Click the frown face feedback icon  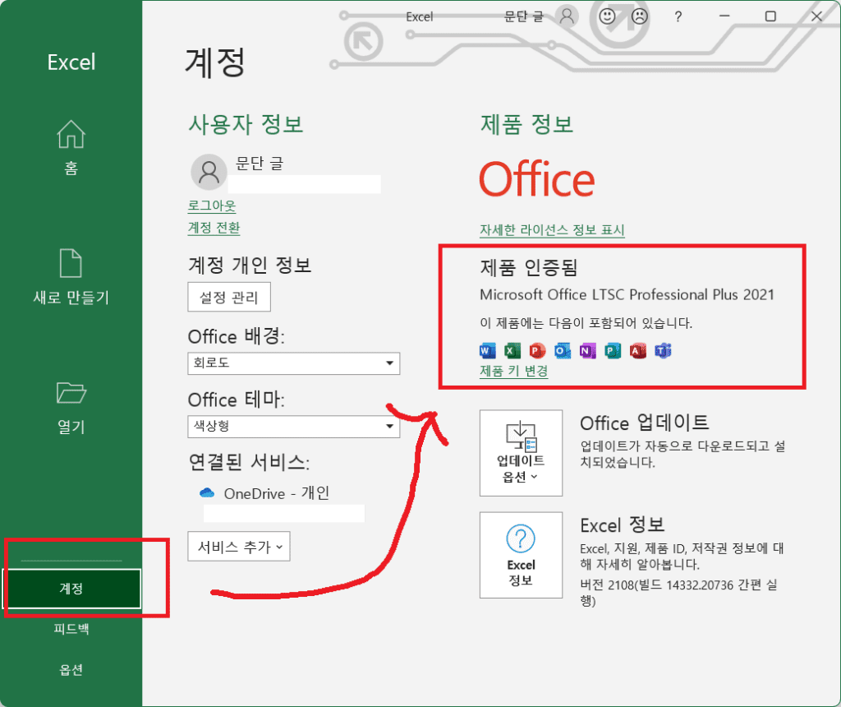[639, 16]
